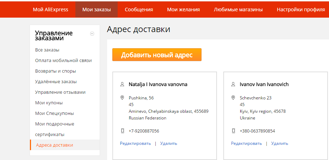
Task: Go to Мой AliExpress tab
Action: click(50, 10)
